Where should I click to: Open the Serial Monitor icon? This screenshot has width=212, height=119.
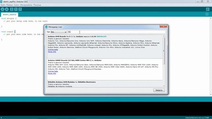pos(208,9)
